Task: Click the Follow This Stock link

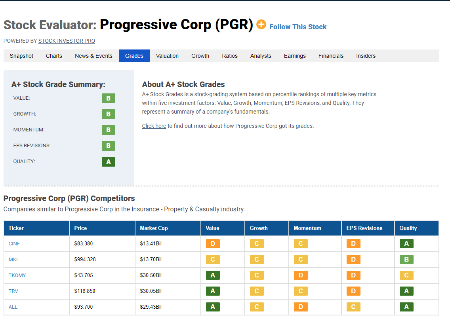Action: 298,27
